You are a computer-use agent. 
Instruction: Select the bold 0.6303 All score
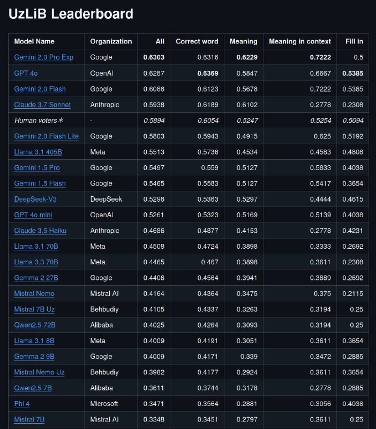pos(154,57)
